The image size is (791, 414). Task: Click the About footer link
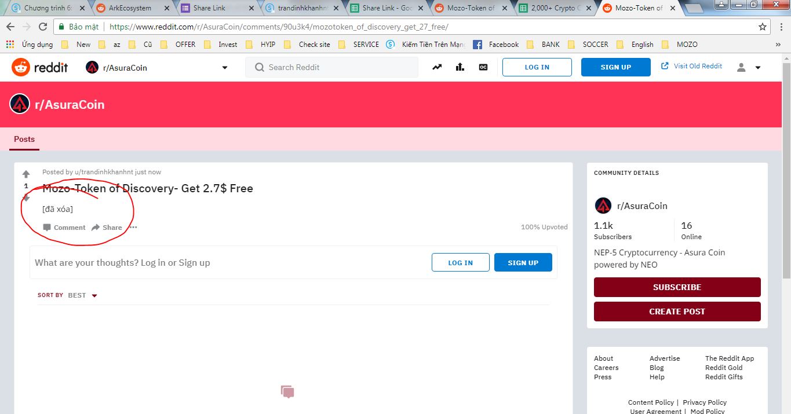point(603,358)
